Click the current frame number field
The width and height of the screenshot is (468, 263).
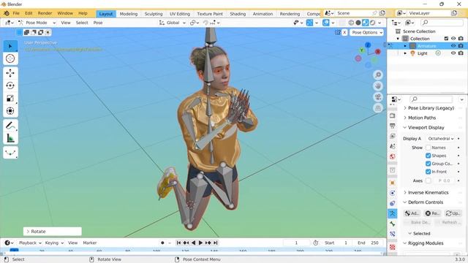click(296, 243)
